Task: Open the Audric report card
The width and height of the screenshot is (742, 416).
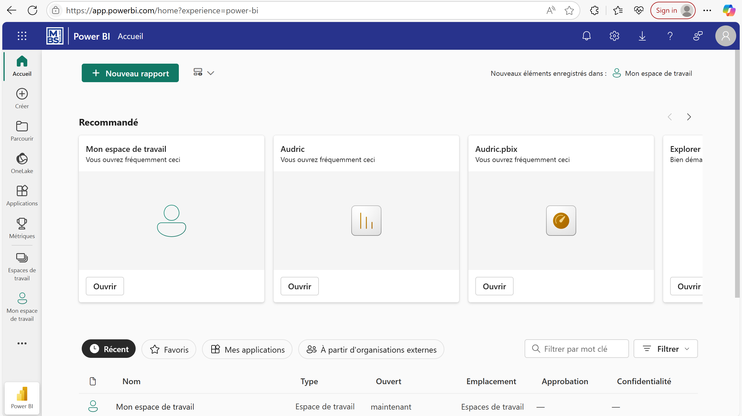Action: [300, 286]
